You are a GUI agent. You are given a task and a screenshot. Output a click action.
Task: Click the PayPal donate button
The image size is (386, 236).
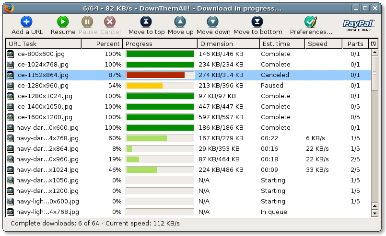358,25
